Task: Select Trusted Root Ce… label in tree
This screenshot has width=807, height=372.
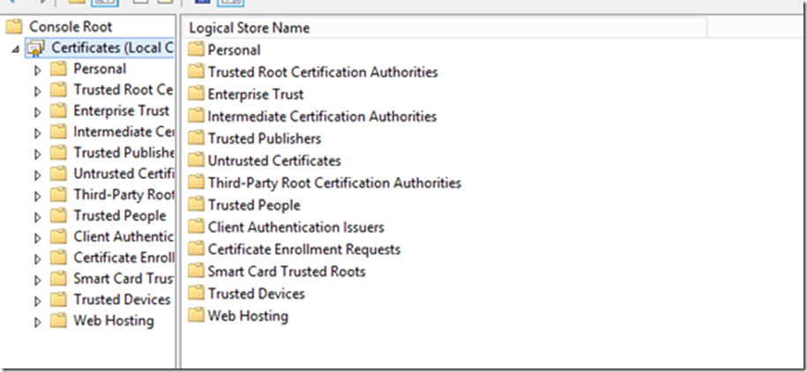Action: (x=123, y=90)
